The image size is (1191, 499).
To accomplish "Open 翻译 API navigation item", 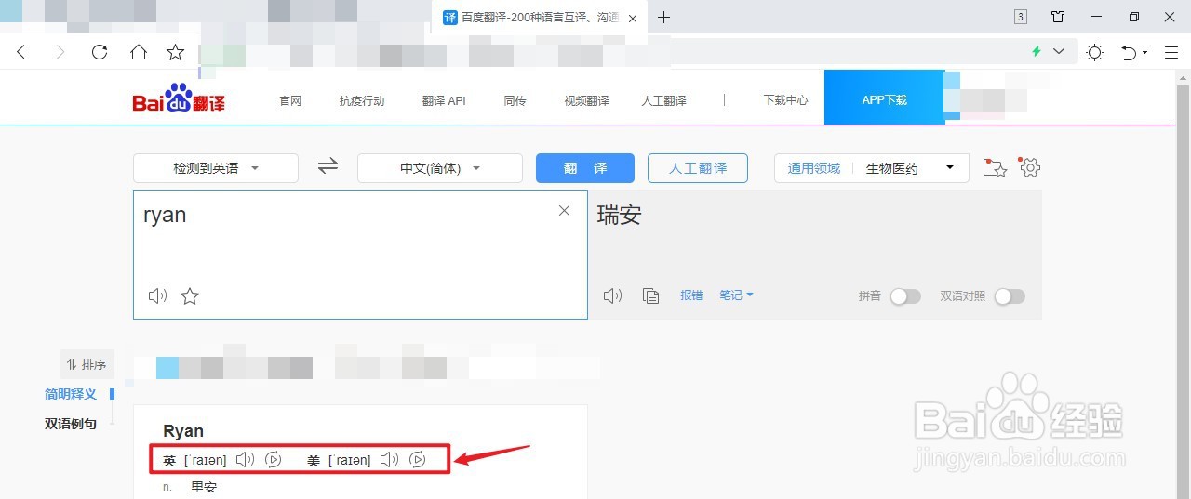I will pyautogui.click(x=444, y=100).
